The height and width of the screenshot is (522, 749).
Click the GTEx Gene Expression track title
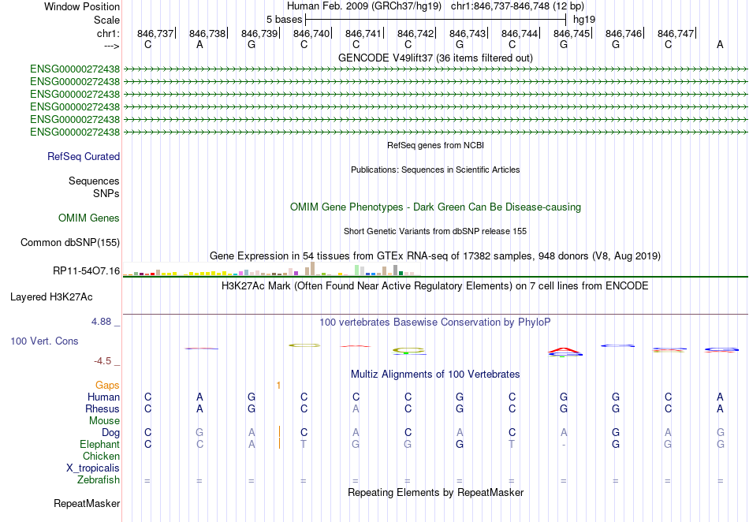tap(435, 256)
